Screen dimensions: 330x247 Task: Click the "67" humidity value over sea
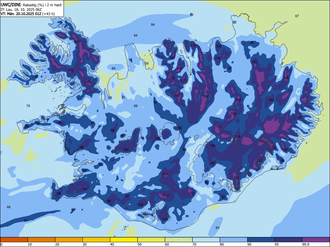tap(297, 16)
